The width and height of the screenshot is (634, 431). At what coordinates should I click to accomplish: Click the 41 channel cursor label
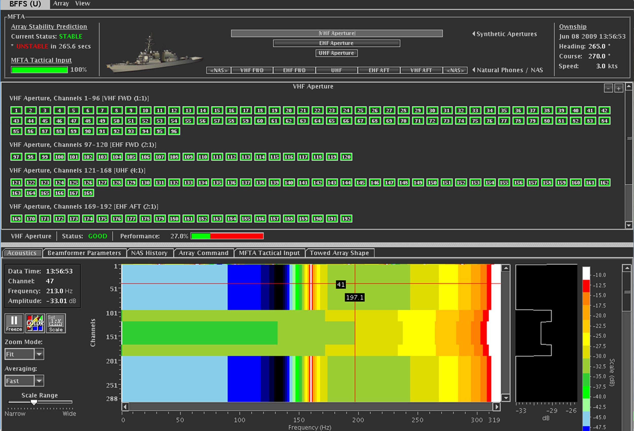coord(341,285)
